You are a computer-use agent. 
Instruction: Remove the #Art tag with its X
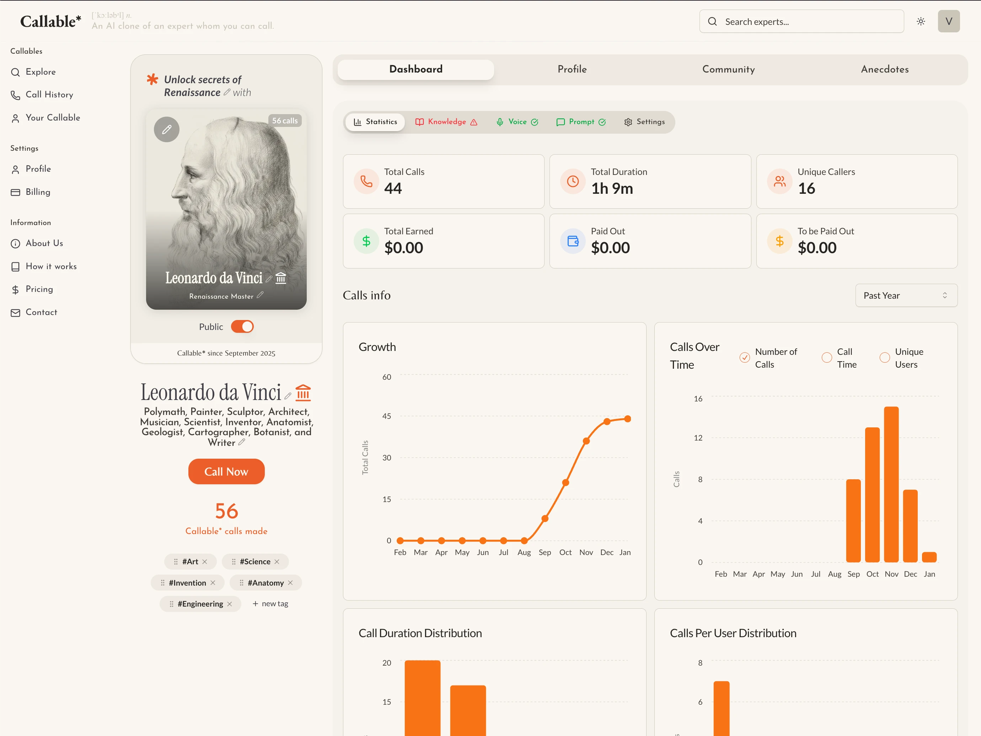click(205, 562)
